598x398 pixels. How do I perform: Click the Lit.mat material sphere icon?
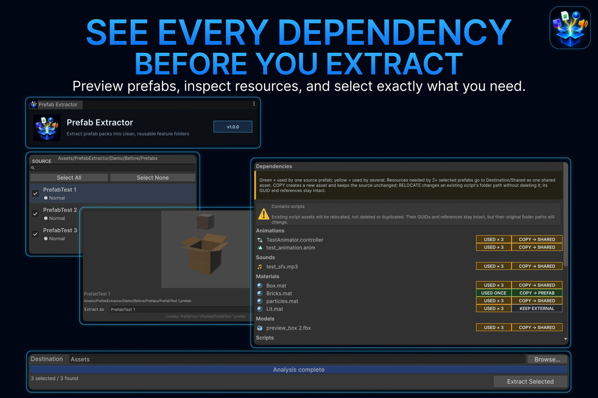coord(260,309)
